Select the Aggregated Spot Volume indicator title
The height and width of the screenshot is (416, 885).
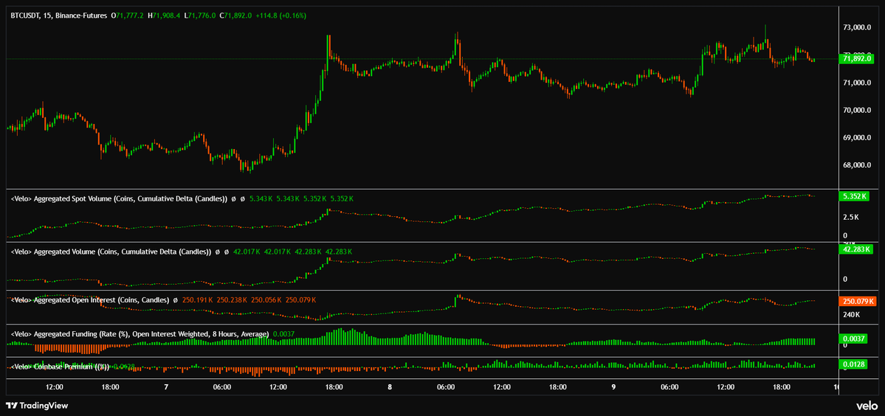(119, 198)
